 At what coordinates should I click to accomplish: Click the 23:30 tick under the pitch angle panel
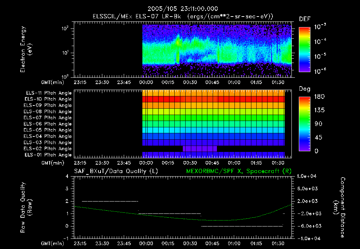click(x=102, y=163)
